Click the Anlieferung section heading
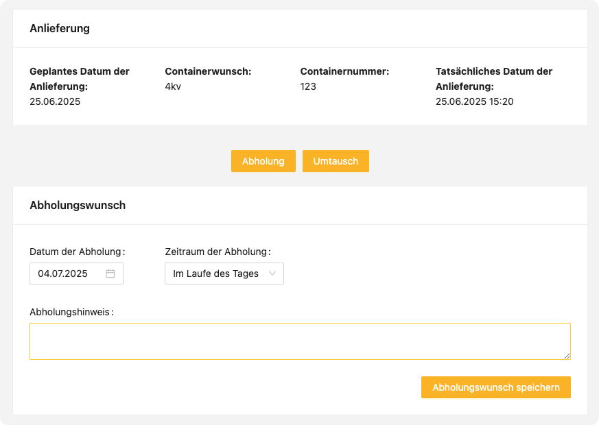The image size is (599, 425). click(60, 28)
